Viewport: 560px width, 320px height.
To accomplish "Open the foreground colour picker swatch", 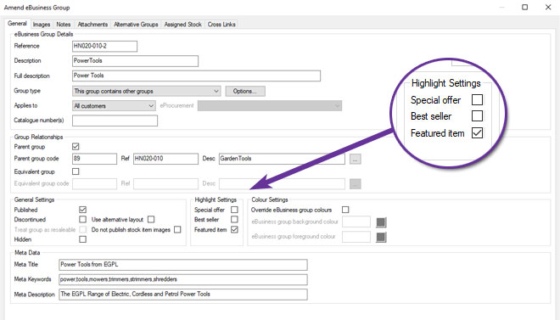I will pos(381,237).
